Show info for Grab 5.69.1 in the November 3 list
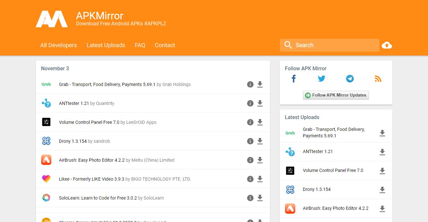The width and height of the screenshot is (428, 222). [x=250, y=84]
